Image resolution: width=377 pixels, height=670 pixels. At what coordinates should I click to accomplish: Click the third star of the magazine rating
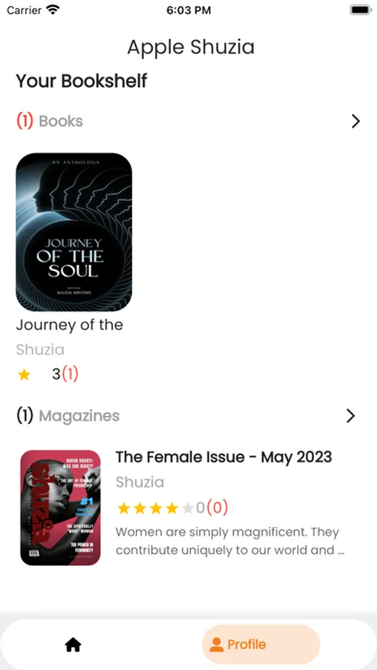tap(156, 508)
